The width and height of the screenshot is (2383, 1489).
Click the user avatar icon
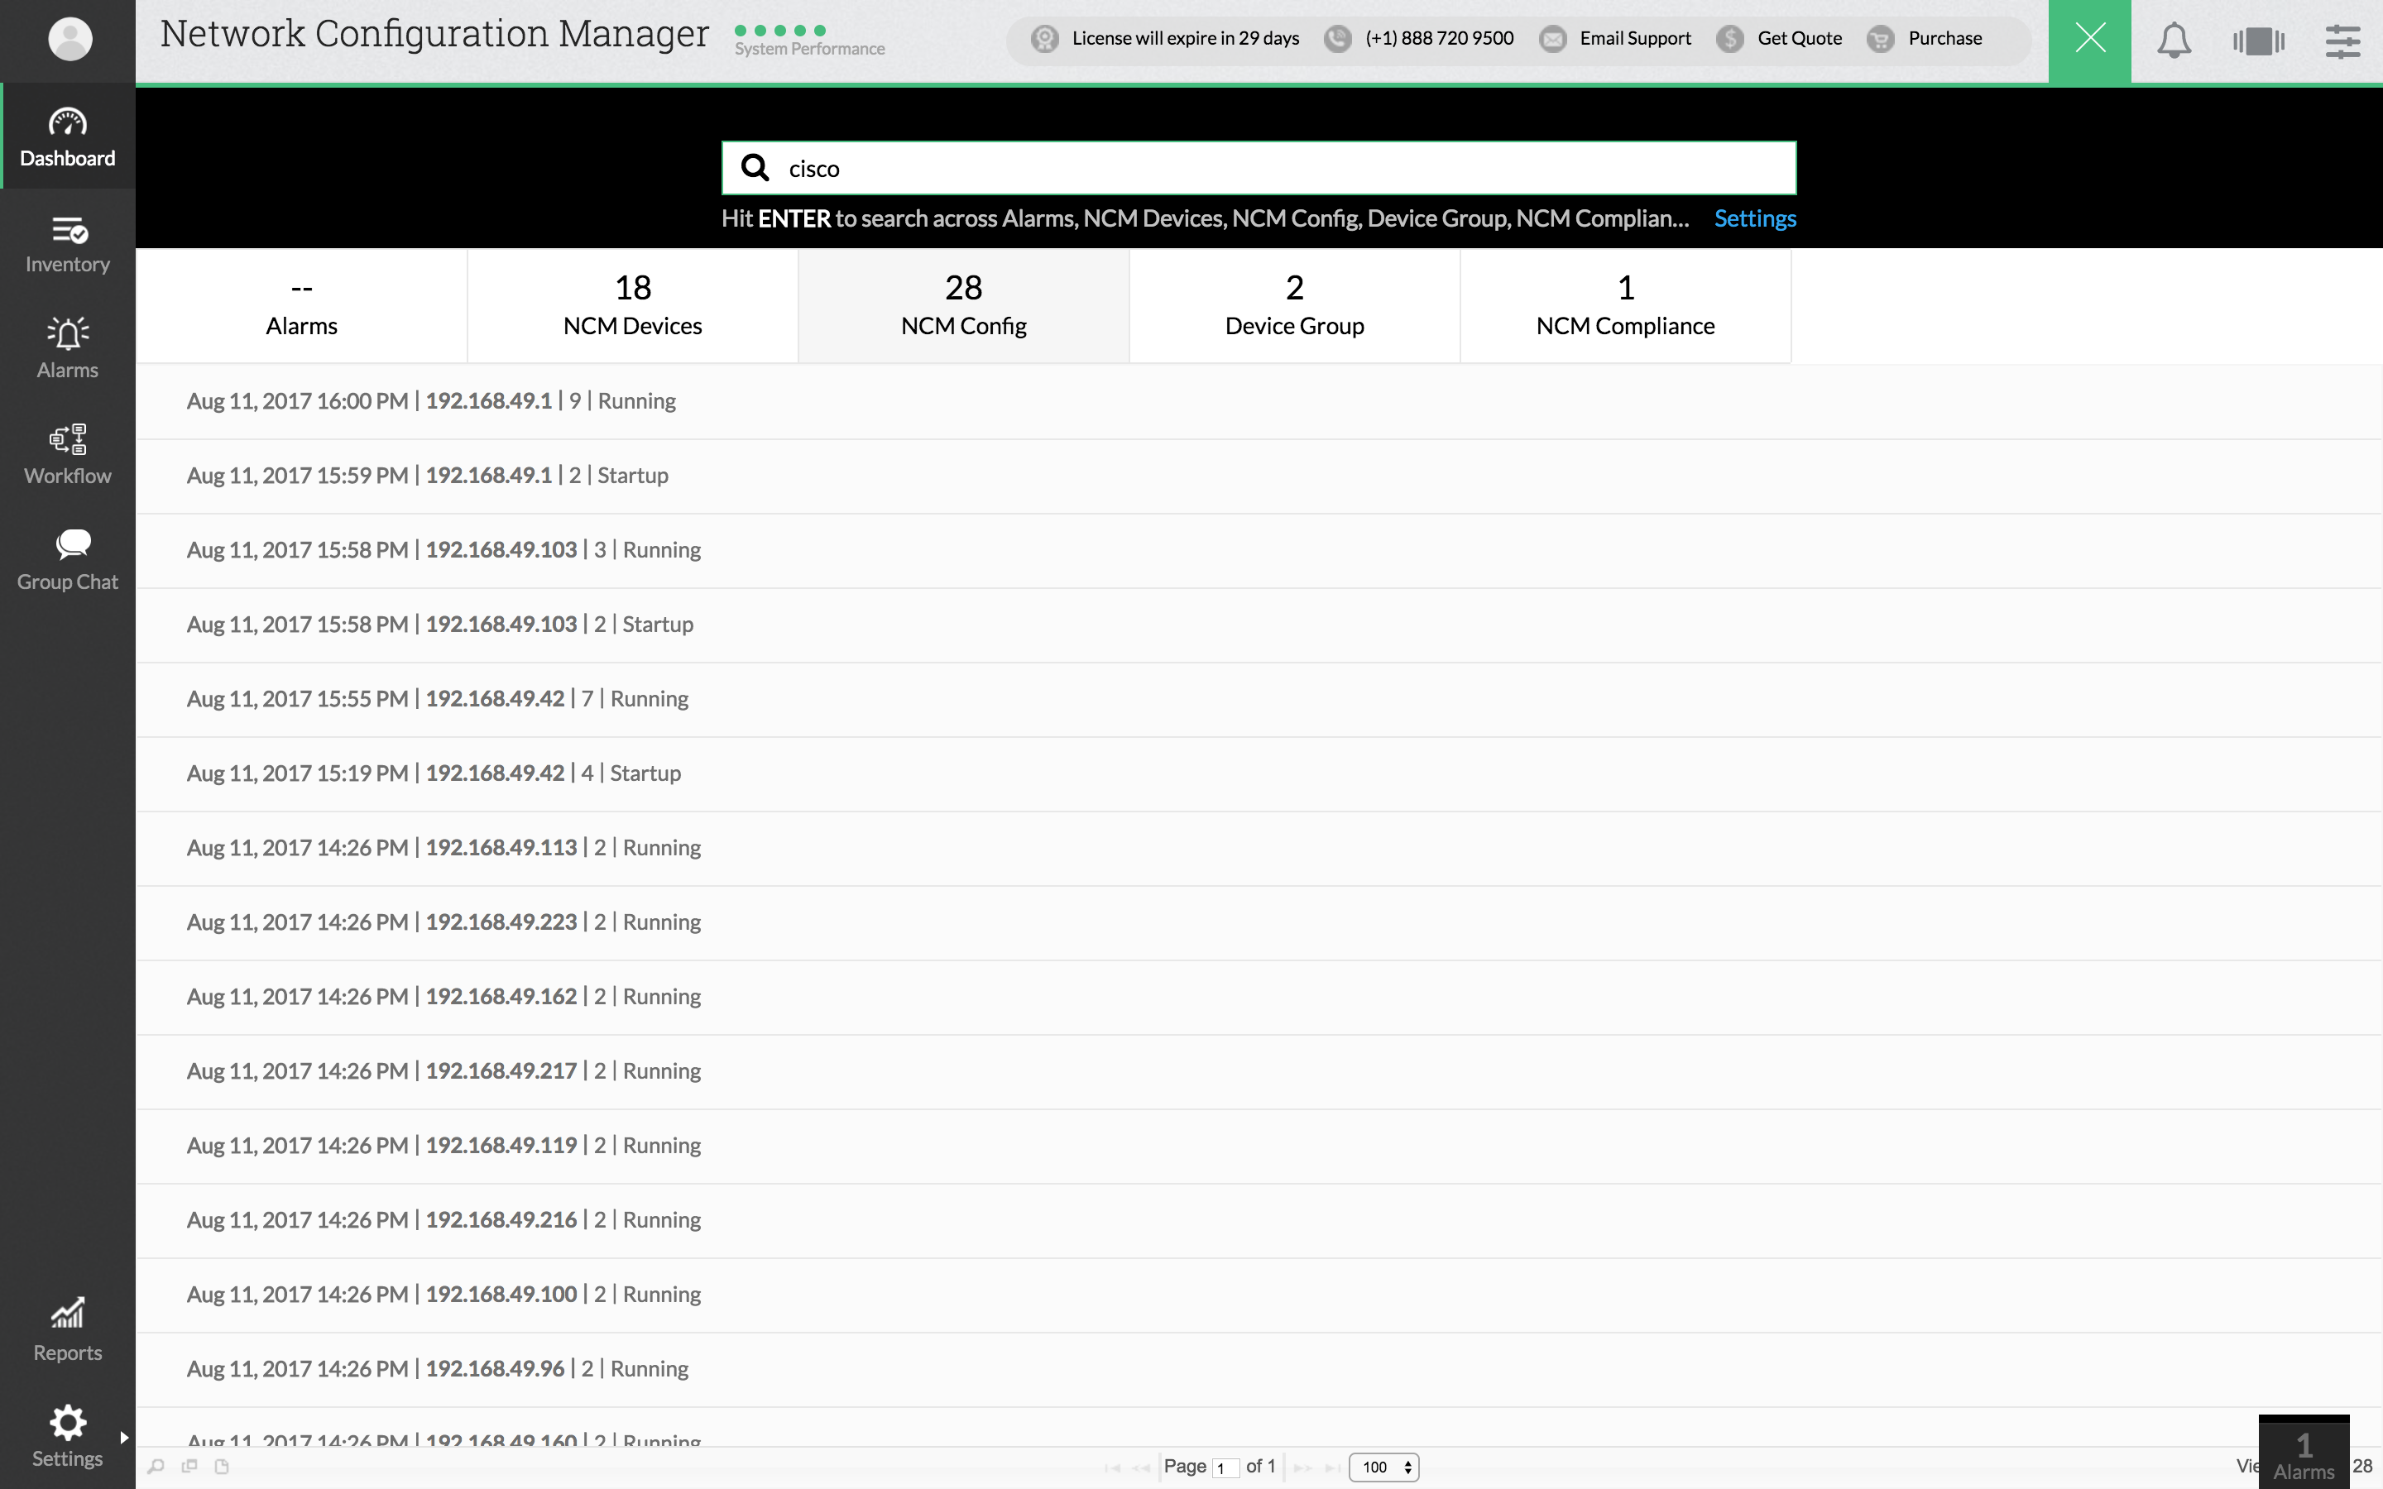pyautogui.click(x=69, y=40)
